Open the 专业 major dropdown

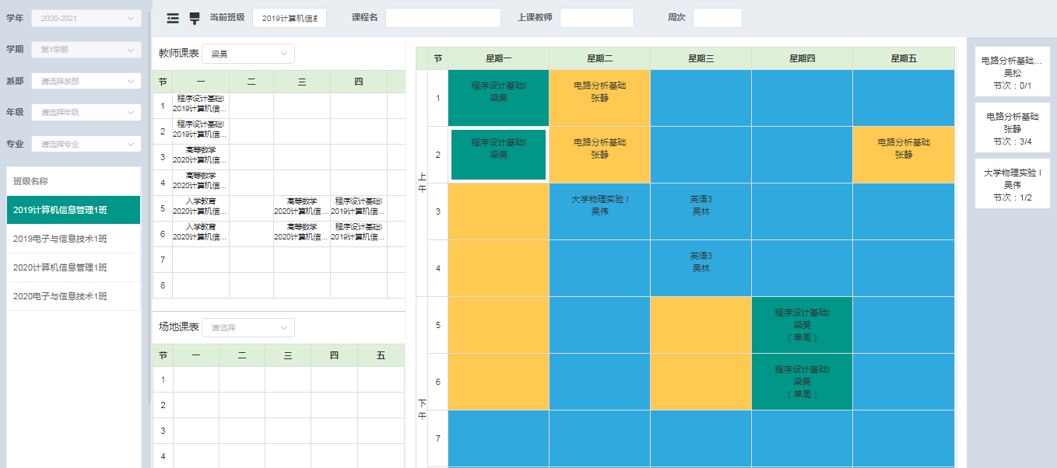point(86,144)
